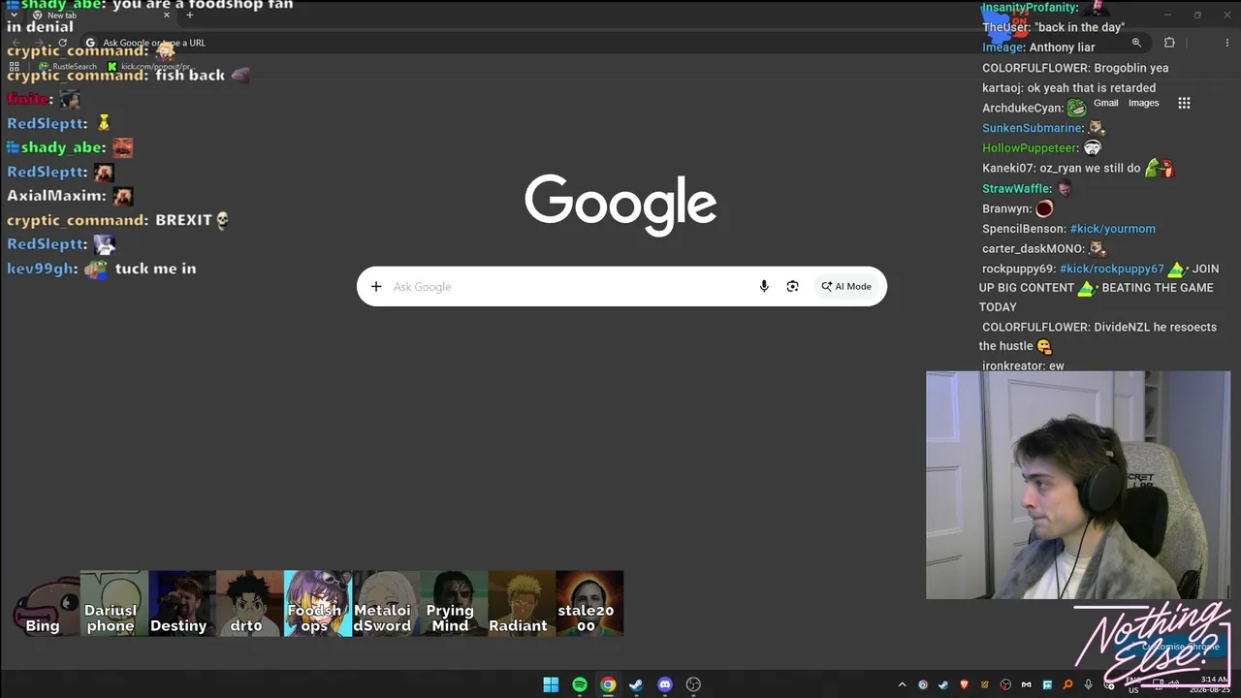The image size is (1241, 698).
Task: Close the New tab browser tab
Action: pyautogui.click(x=167, y=15)
